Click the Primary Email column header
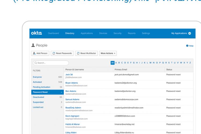 (121, 69)
